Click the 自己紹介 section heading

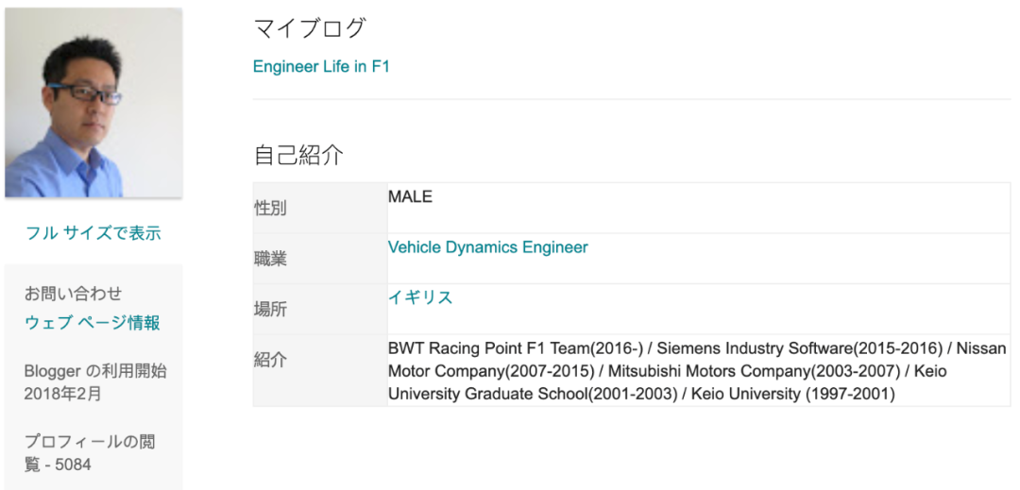pyautogui.click(x=298, y=155)
